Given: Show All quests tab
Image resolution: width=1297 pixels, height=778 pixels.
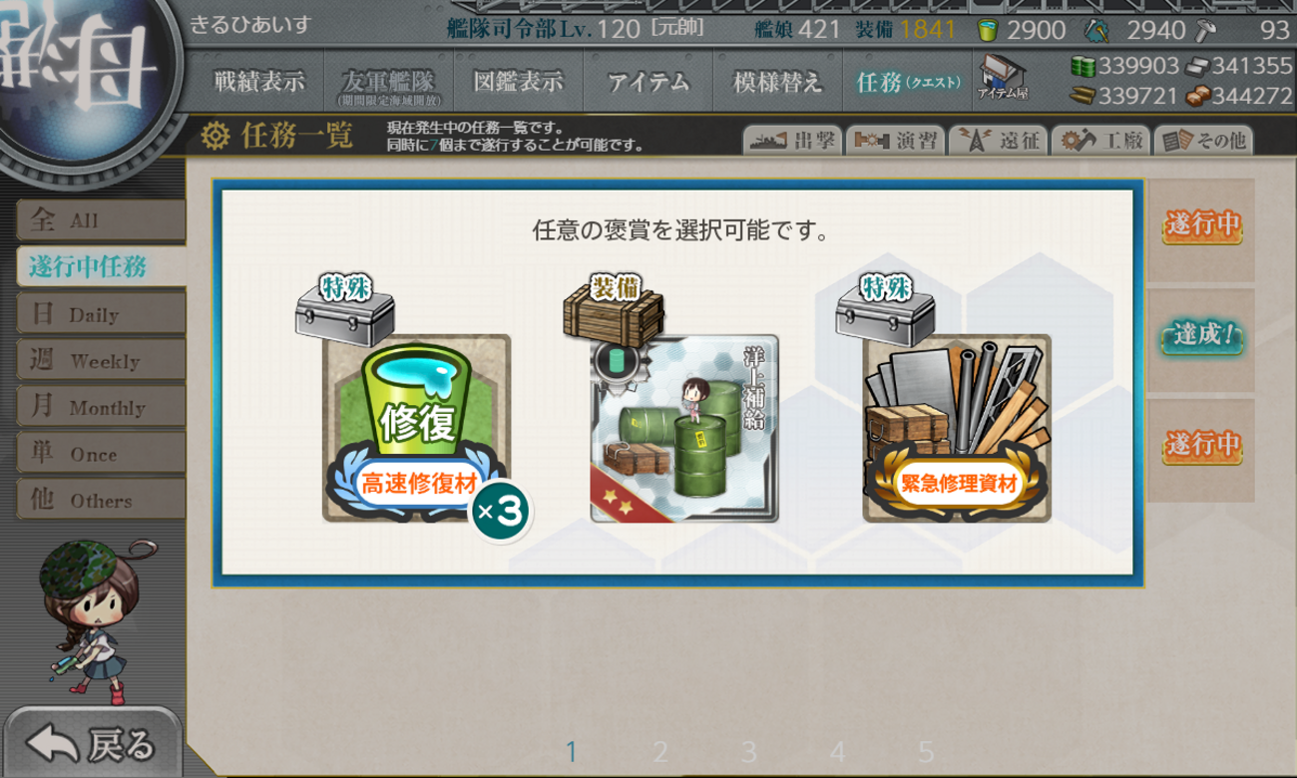Looking at the screenshot, I should tap(101, 219).
